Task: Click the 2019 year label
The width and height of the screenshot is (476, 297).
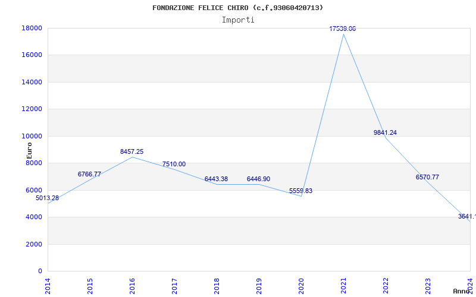Action: pyautogui.click(x=259, y=286)
